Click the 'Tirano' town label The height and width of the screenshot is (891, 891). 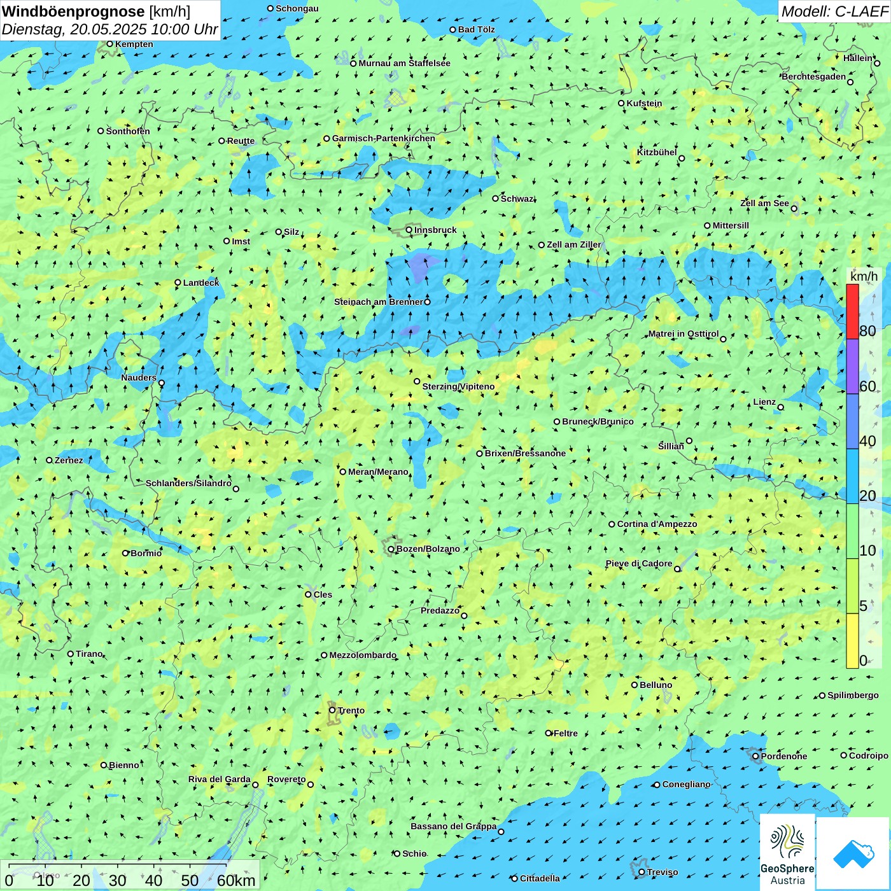pos(89,654)
